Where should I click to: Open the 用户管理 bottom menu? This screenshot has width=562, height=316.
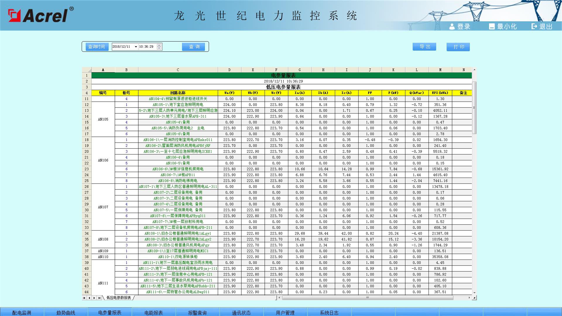pos(285,312)
